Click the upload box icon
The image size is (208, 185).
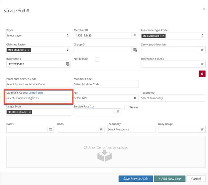[105, 156]
